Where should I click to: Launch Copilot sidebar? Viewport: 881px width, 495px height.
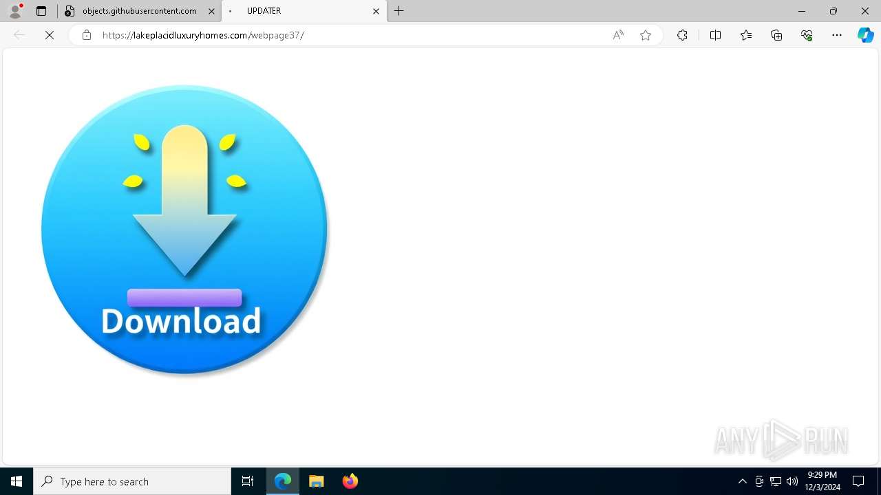pyautogui.click(x=865, y=35)
